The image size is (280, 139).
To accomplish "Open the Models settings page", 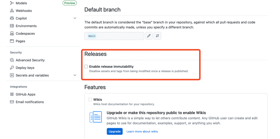I will pyautogui.click(x=21, y=3).
